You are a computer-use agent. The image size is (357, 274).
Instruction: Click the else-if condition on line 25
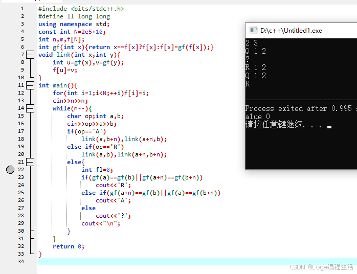[x=151, y=193]
